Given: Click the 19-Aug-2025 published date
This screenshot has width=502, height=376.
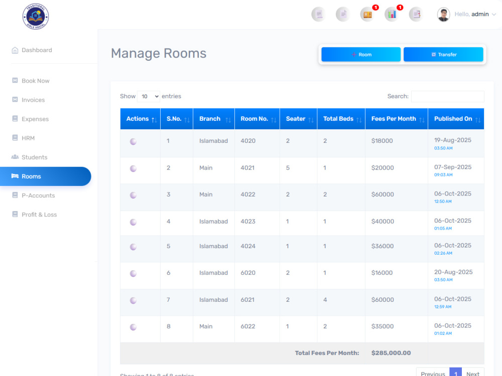Looking at the screenshot, I should tap(453, 140).
